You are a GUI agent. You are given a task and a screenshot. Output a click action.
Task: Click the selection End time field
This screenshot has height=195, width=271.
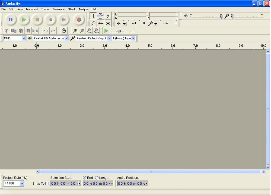(98, 183)
